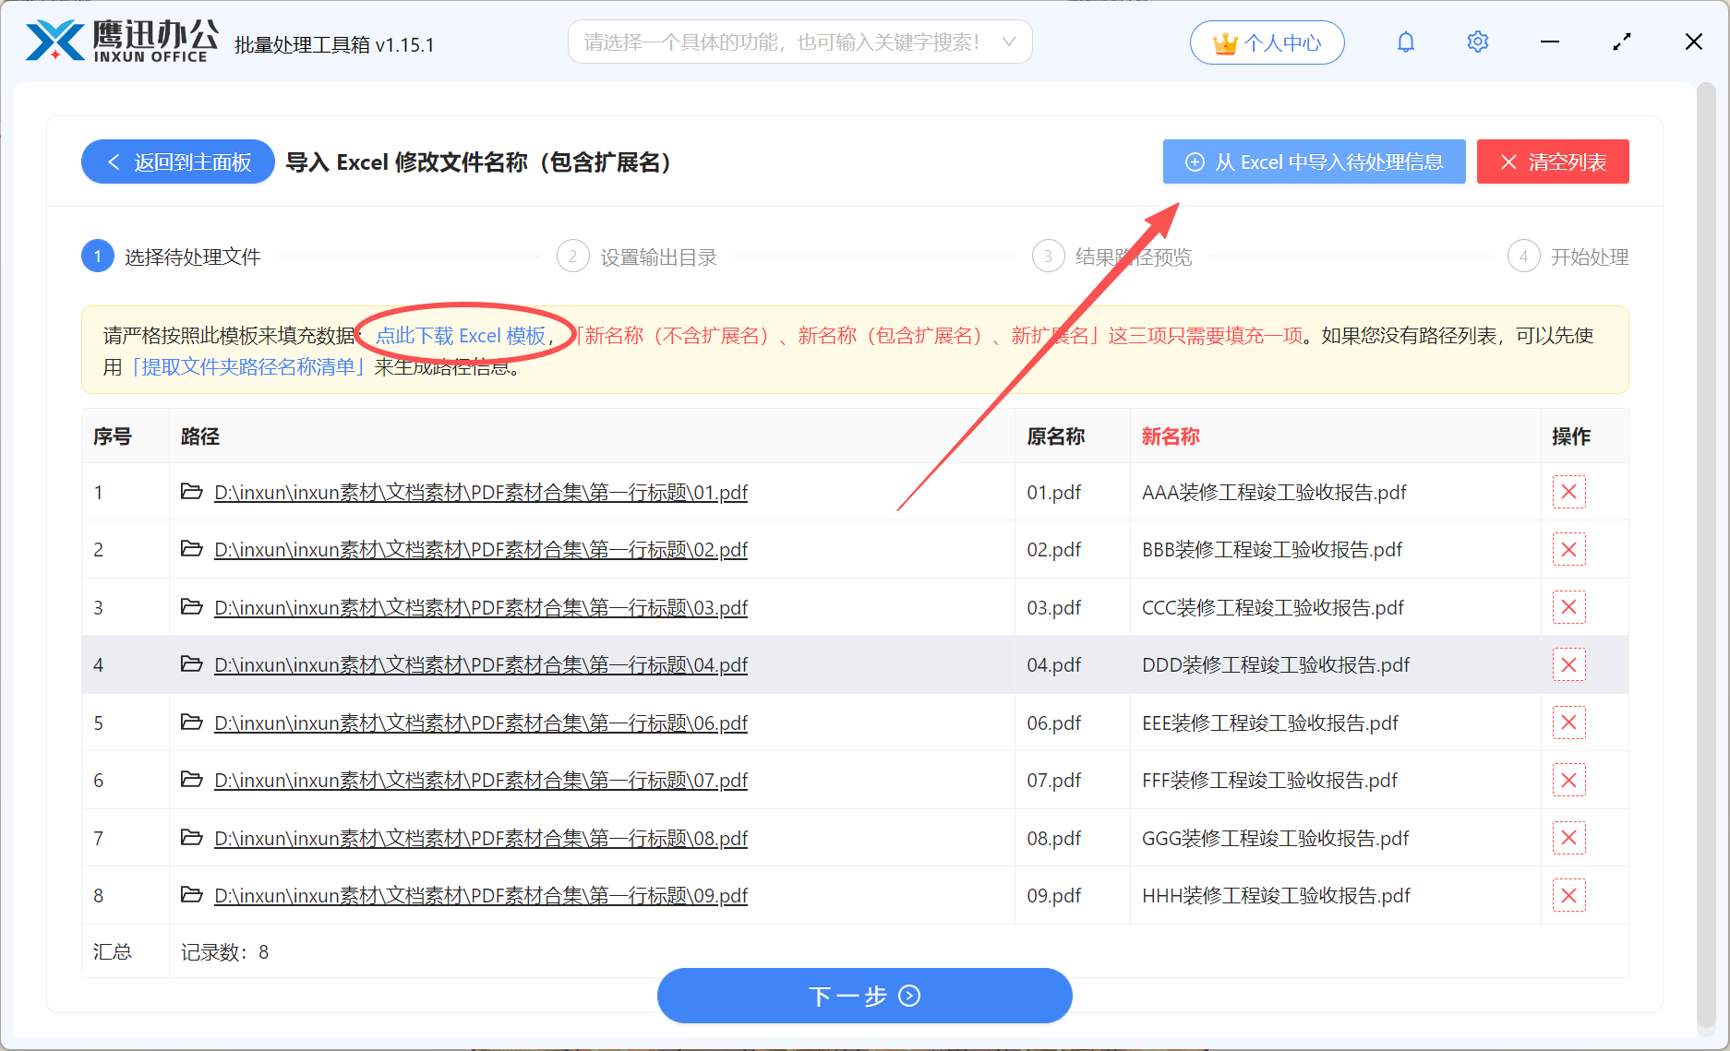Open 提取文件夹路径名称清单 link
The height and width of the screenshot is (1051, 1730).
[x=249, y=367]
